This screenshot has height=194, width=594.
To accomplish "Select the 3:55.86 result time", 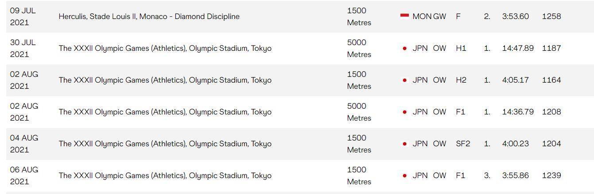I will click(515, 175).
